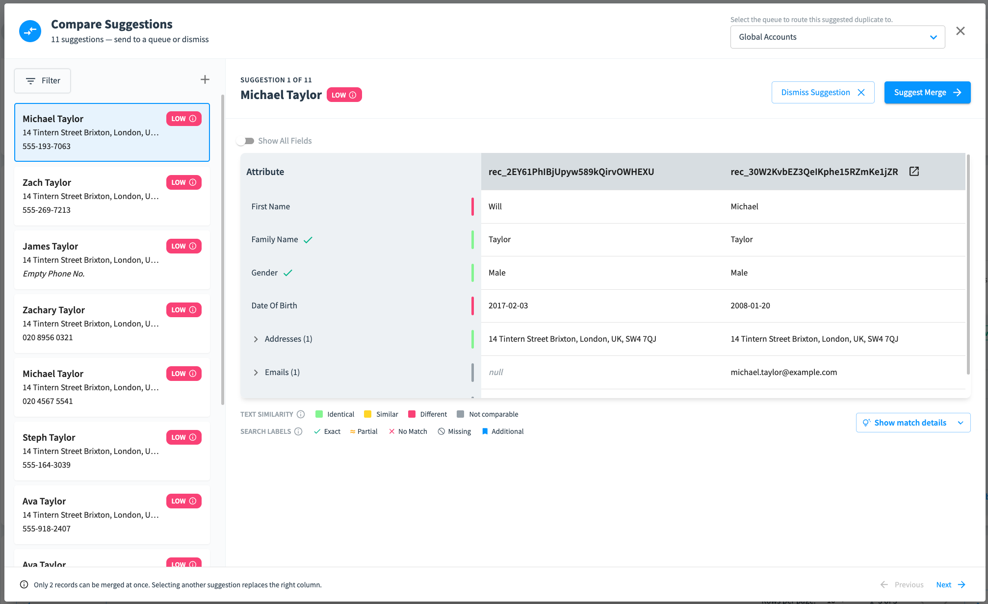Open record in new window icon
Viewport: 988px width, 604px height.
(914, 171)
